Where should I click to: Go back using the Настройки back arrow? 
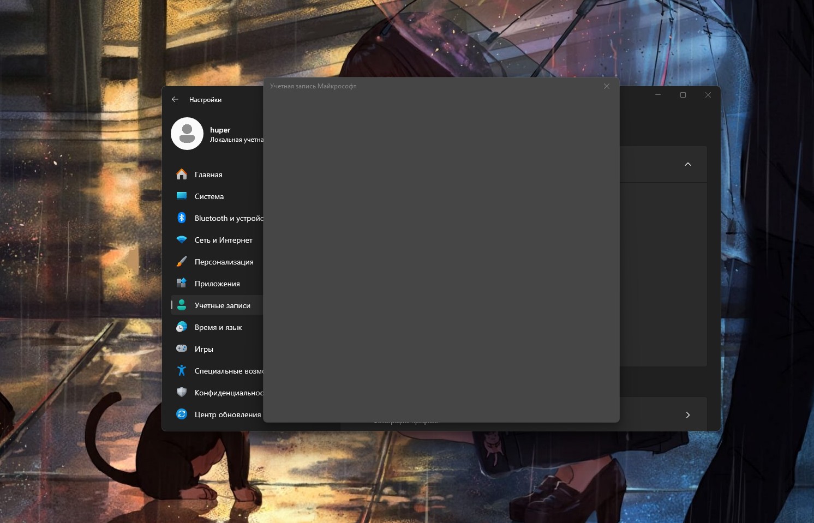point(175,99)
